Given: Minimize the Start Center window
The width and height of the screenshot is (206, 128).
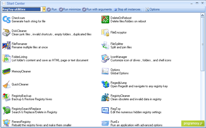Looking at the screenshot, I should (191, 4).
